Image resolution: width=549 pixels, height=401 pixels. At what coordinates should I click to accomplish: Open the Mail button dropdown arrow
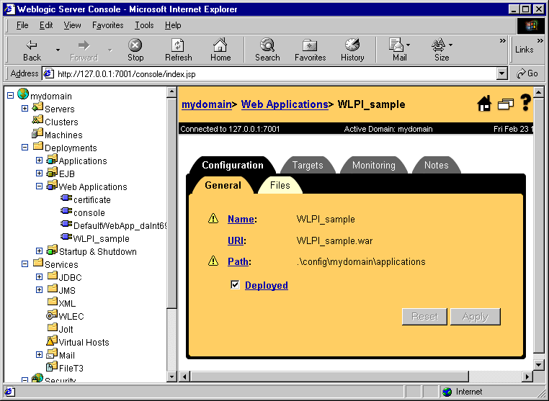408,45
